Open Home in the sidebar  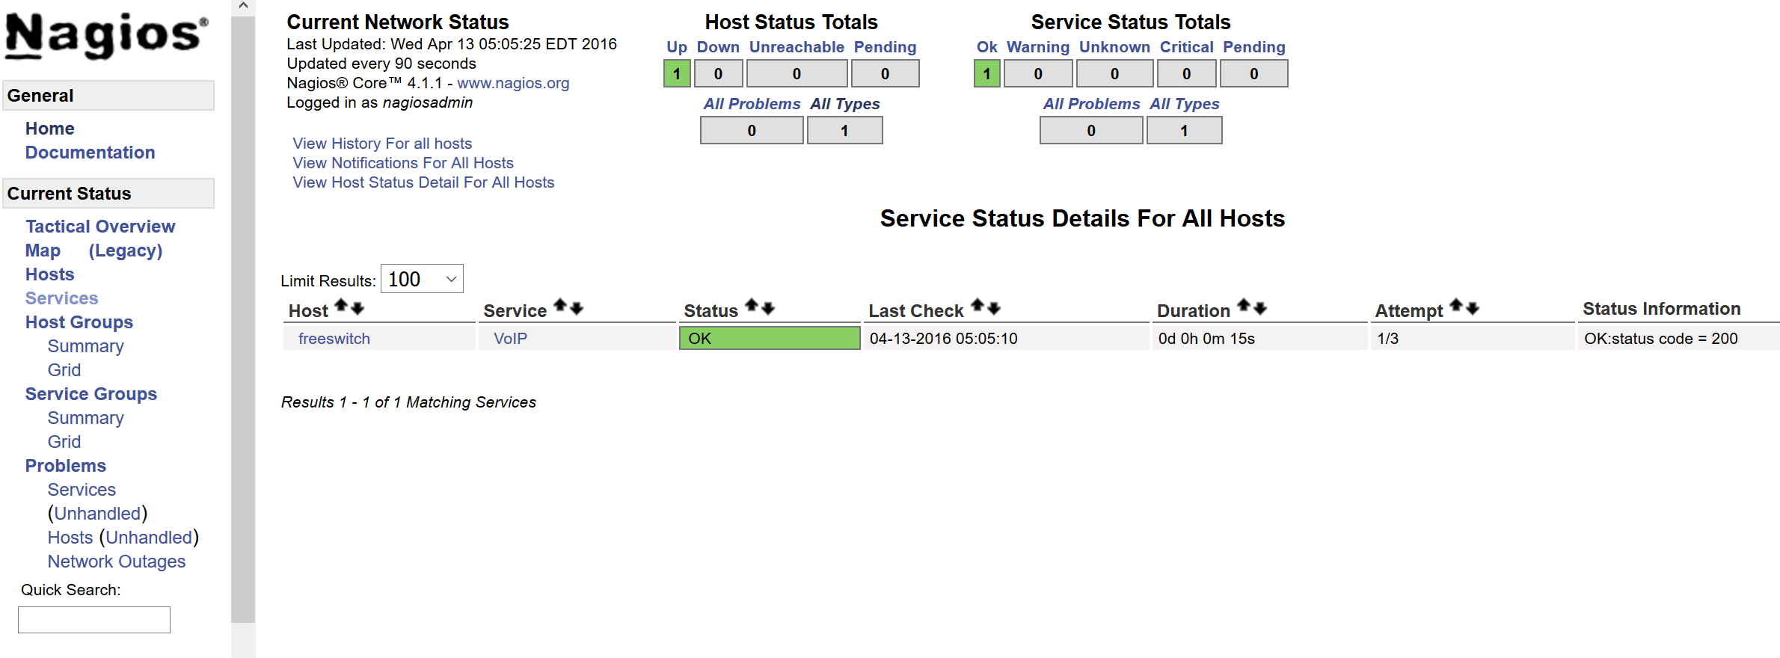50,129
